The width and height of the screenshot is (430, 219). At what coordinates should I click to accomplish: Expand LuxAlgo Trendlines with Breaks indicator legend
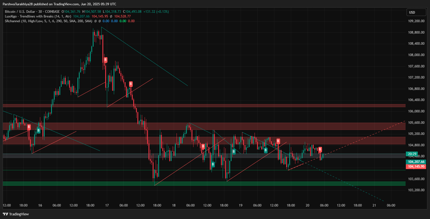(38, 16)
